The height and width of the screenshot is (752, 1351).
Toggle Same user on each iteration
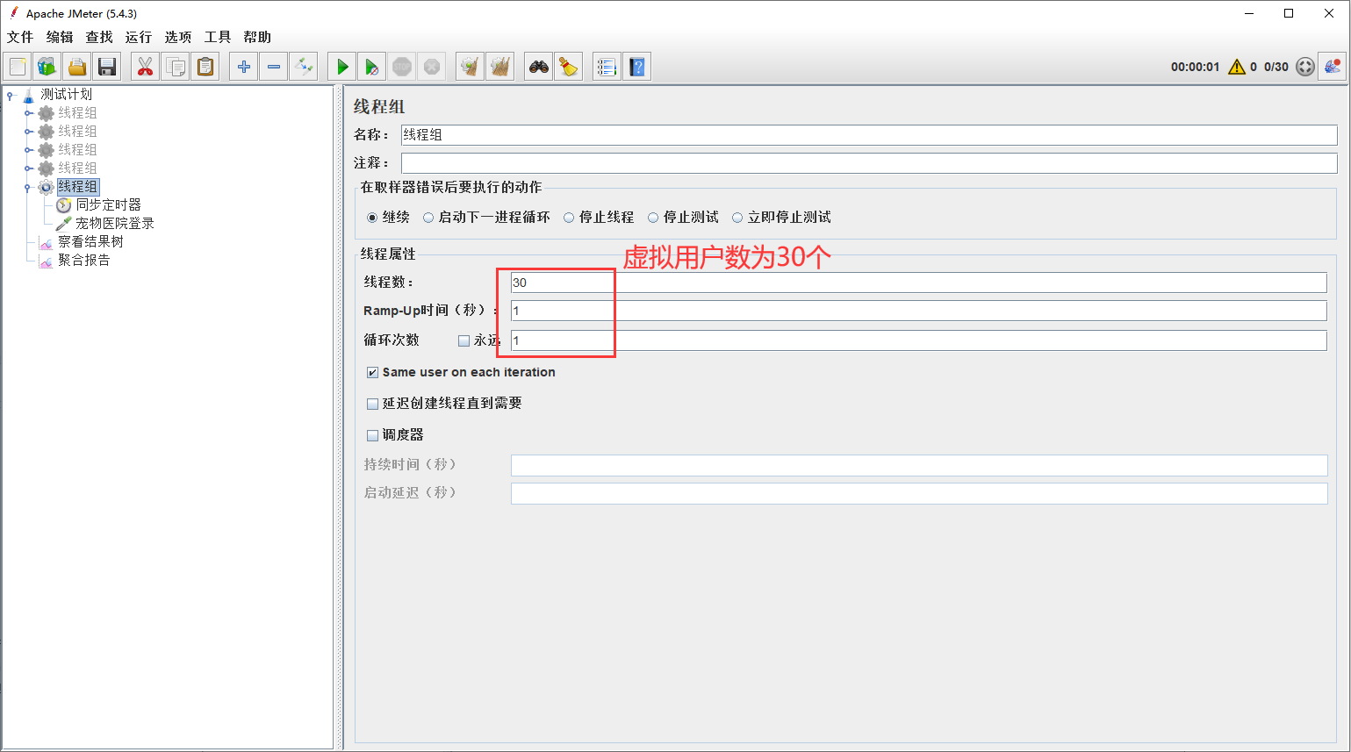(x=372, y=373)
